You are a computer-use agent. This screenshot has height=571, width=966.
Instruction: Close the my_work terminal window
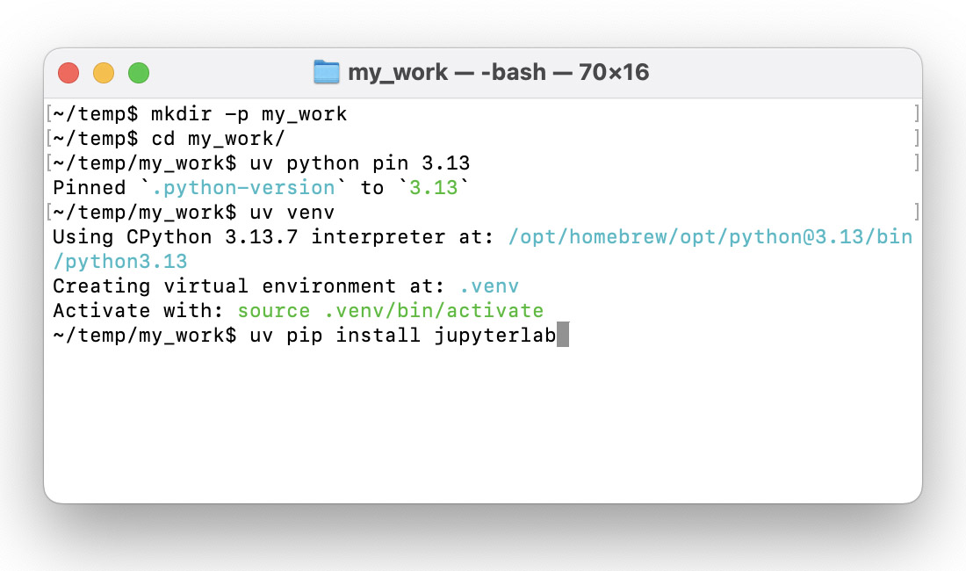[x=68, y=73]
